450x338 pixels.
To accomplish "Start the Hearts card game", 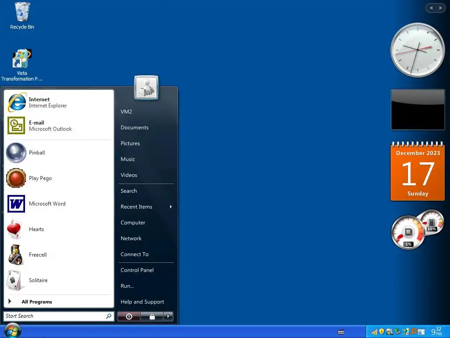I will 59,229.
